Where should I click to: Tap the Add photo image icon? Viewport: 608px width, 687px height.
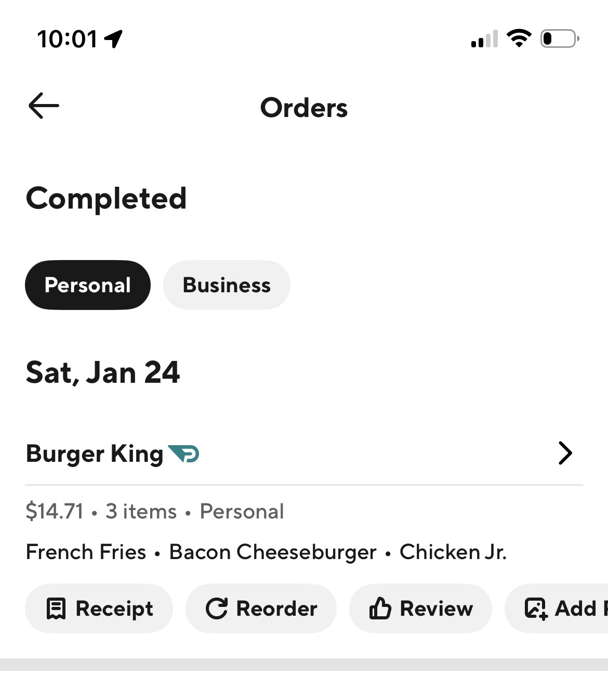tap(536, 608)
